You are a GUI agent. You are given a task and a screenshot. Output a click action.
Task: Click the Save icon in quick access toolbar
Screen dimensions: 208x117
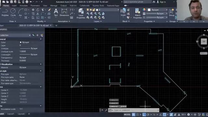pyautogui.click(x=12, y=2)
